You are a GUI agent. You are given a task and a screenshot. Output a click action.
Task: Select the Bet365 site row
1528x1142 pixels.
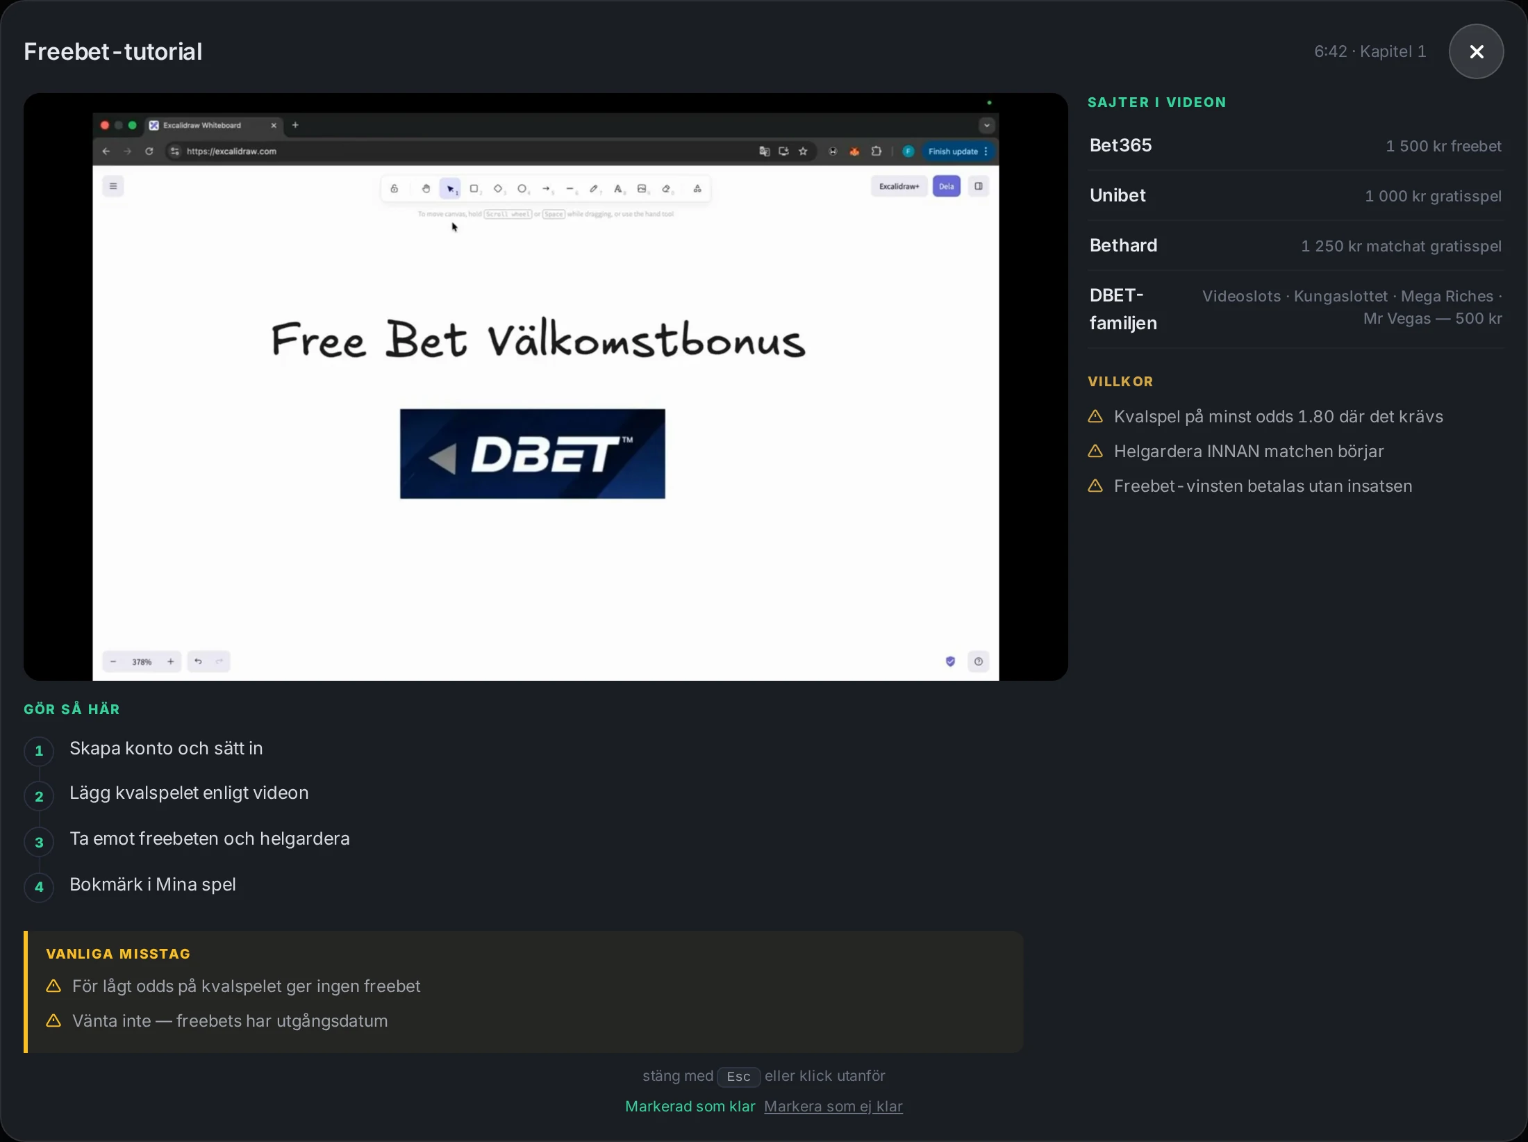coord(1295,145)
